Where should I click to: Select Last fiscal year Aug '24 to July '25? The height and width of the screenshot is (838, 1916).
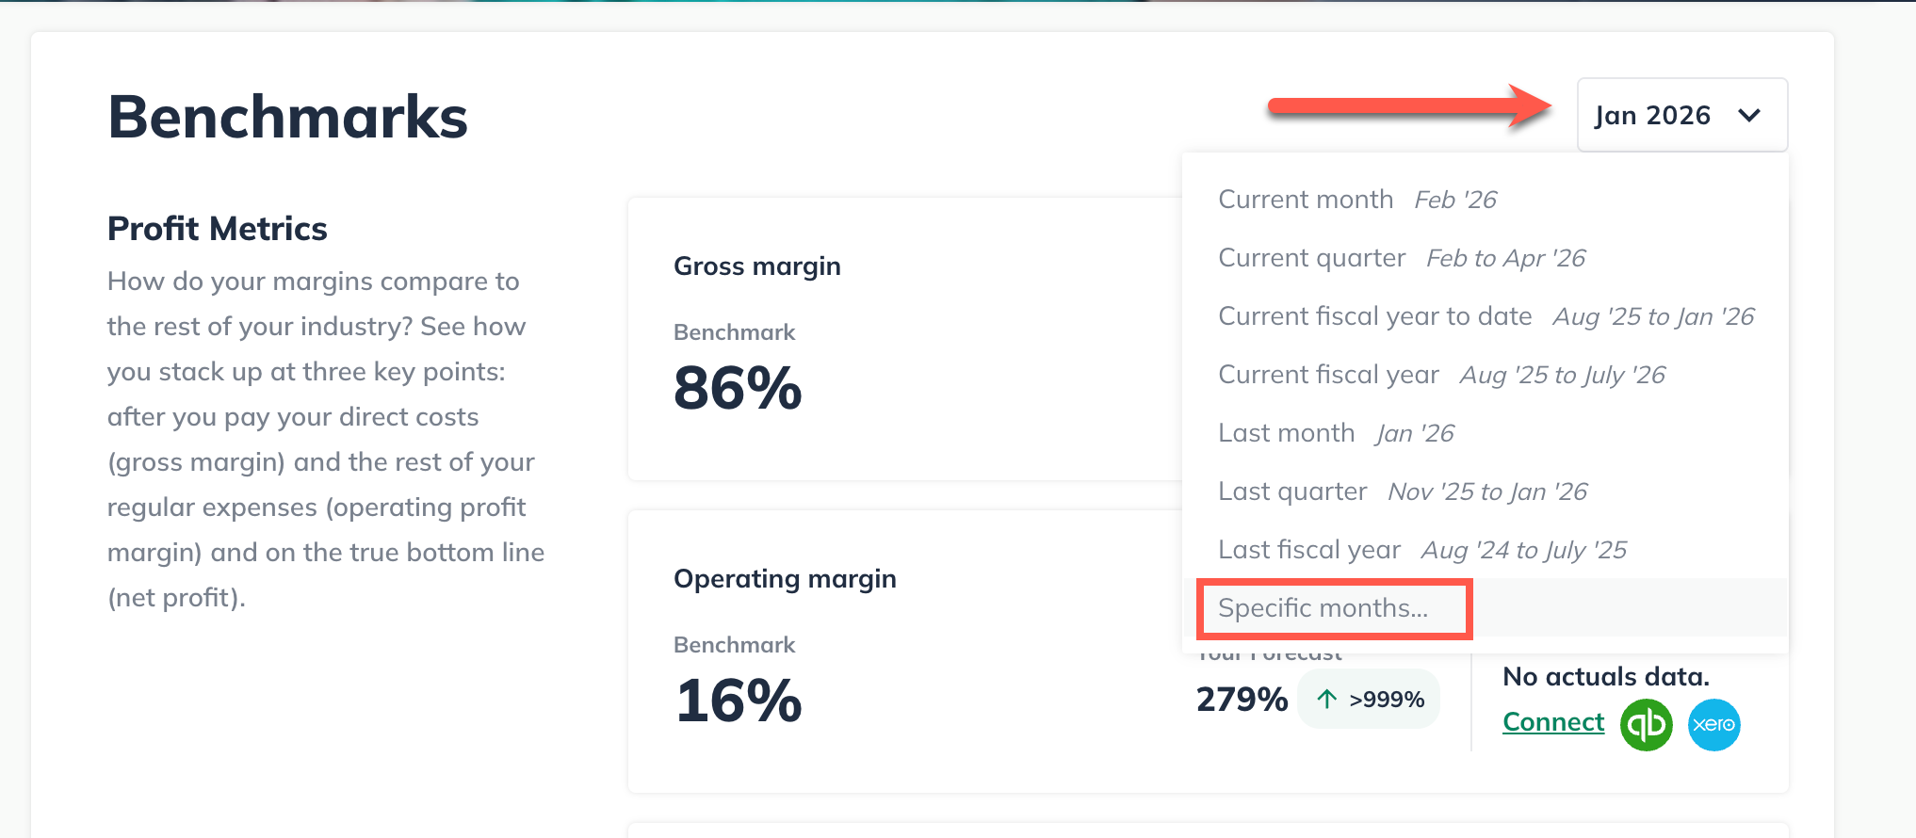[1422, 549]
